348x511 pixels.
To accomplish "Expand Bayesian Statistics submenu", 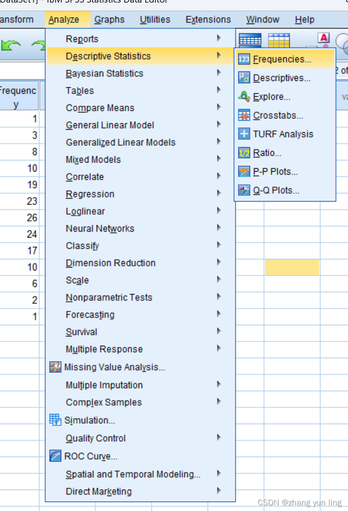I will [x=141, y=73].
